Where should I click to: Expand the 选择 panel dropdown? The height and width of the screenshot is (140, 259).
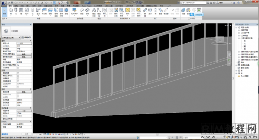coord(4,19)
